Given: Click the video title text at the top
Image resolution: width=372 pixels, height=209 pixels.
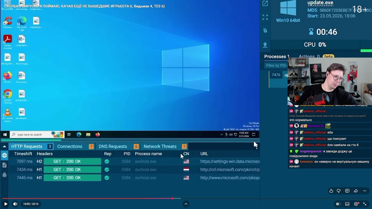Looking at the screenshot, I should pyautogui.click(x=84, y=6).
